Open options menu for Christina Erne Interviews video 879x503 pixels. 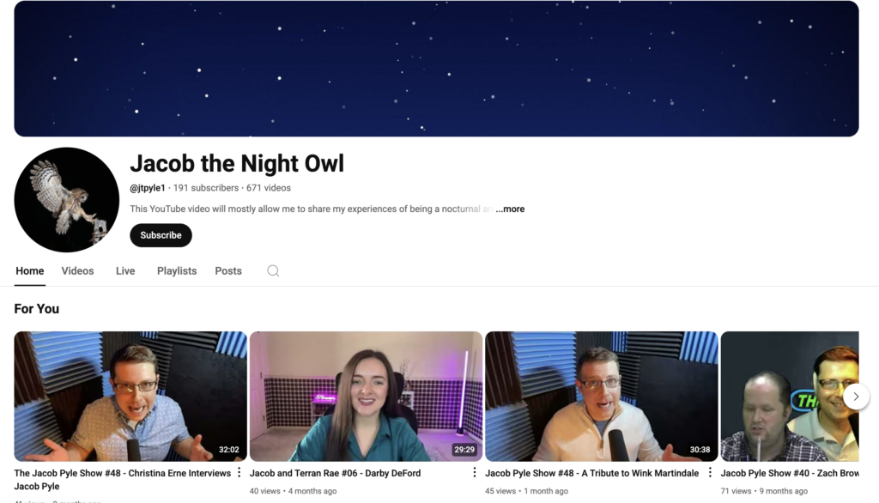click(x=239, y=473)
